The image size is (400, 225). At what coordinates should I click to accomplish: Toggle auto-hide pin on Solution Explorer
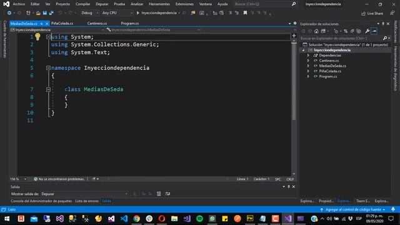coord(383,24)
